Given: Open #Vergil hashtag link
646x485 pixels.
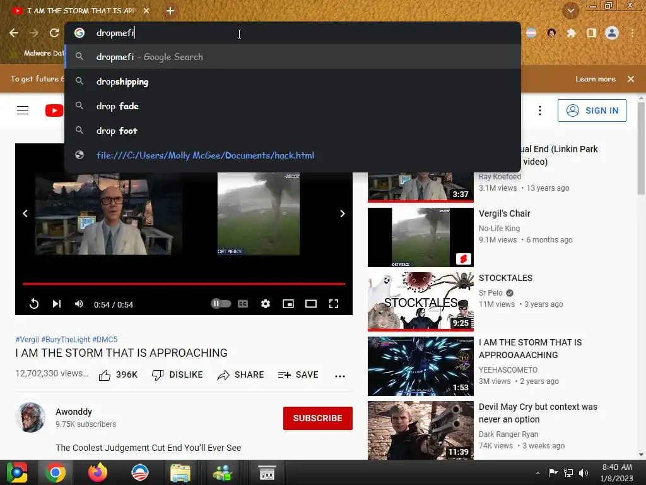Looking at the screenshot, I should tap(27, 339).
